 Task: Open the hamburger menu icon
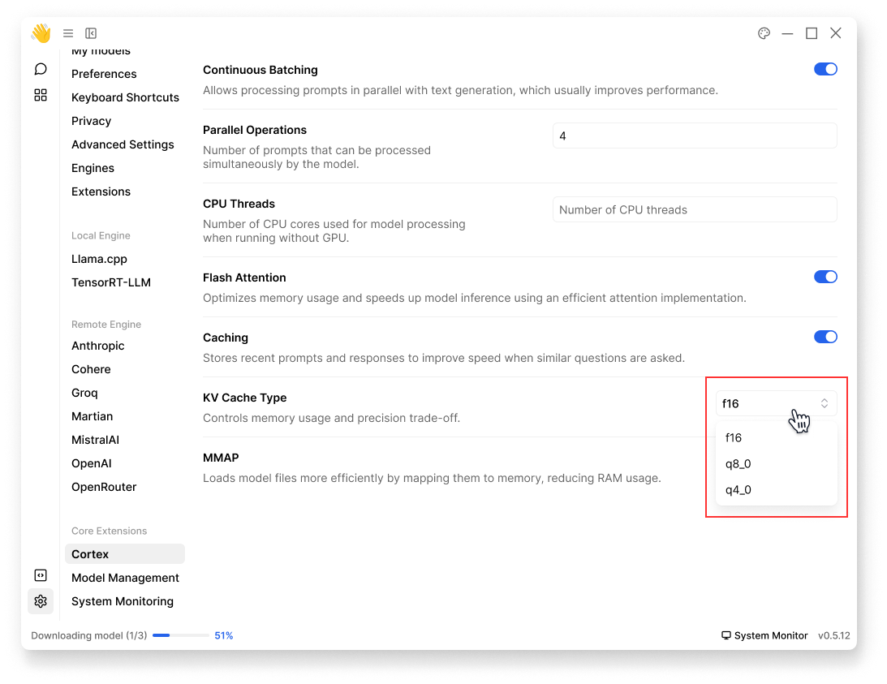pyautogui.click(x=68, y=33)
